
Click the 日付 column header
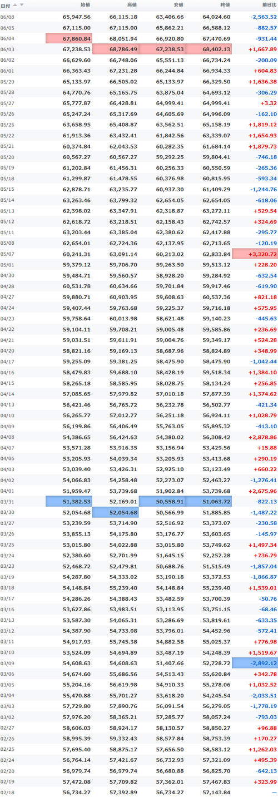coord(5,5)
